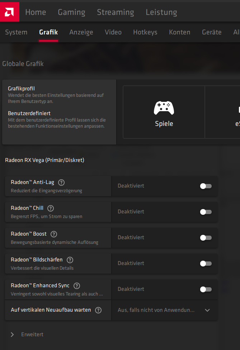Open the vertikalen Neuaufbau dropdown
240x350 pixels.
(x=164, y=310)
